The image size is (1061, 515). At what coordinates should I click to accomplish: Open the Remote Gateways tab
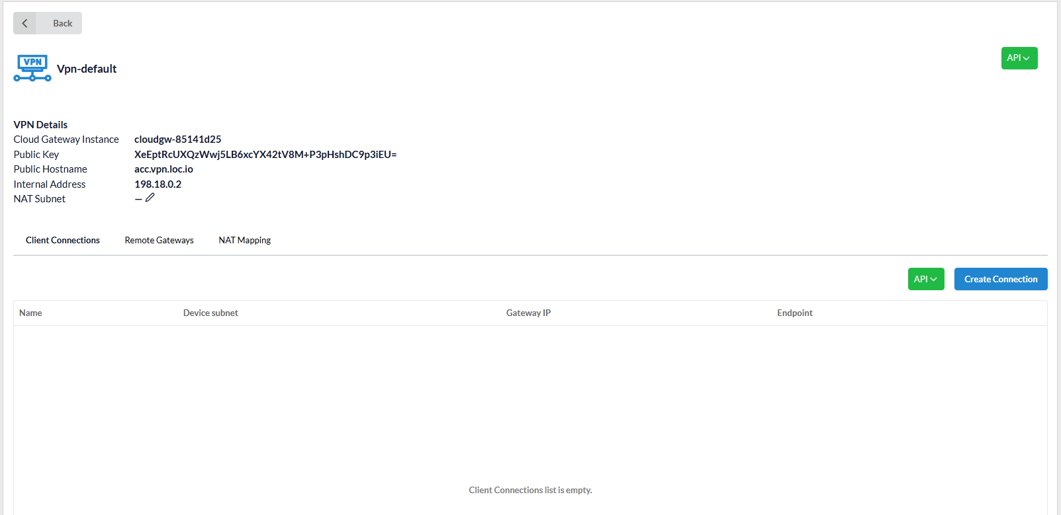tap(159, 240)
